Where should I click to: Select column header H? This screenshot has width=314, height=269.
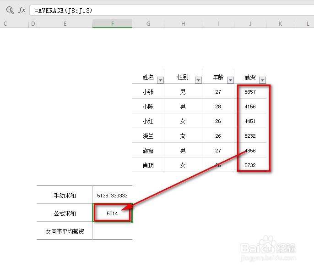coord(183,24)
